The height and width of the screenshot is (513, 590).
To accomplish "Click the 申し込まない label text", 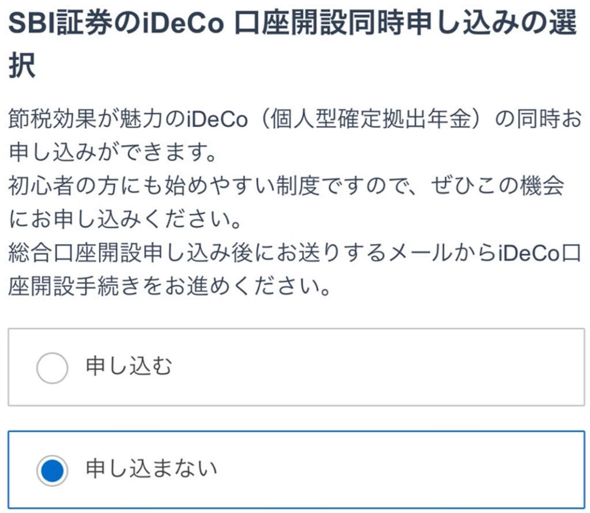I will pos(152,470).
